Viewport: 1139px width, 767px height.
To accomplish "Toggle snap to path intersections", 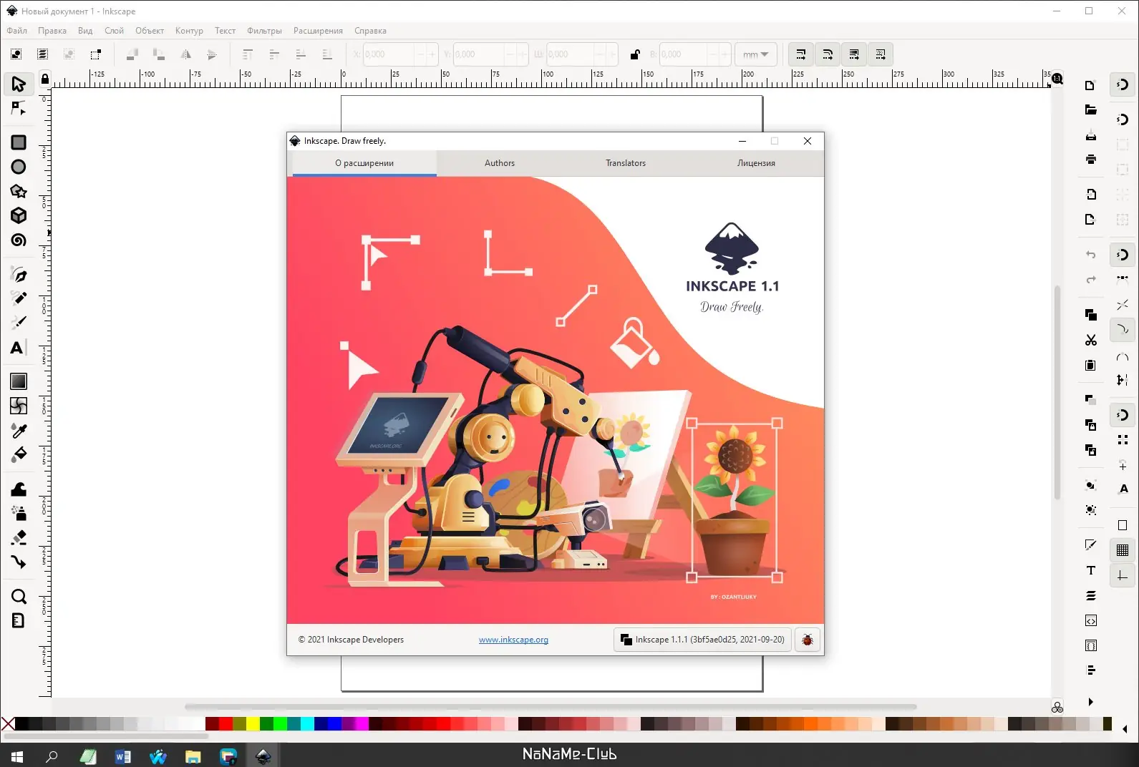I will [x=1123, y=304].
